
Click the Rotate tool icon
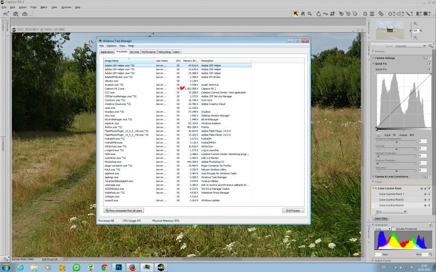tap(319, 14)
